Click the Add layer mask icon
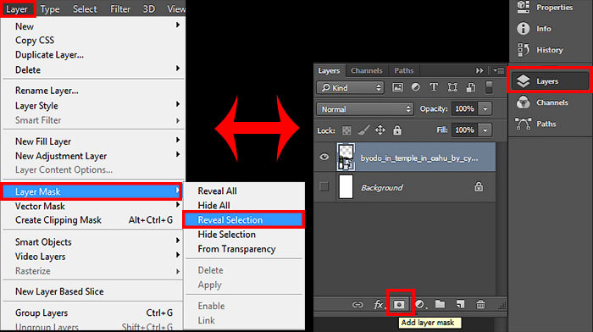Image resolution: width=593 pixels, height=332 pixels. 399,304
